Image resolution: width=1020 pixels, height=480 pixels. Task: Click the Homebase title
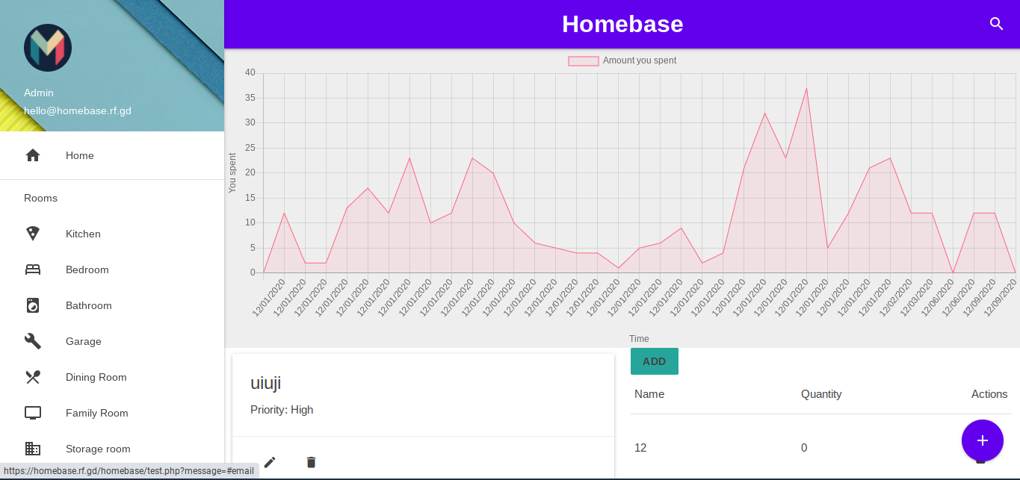622,24
